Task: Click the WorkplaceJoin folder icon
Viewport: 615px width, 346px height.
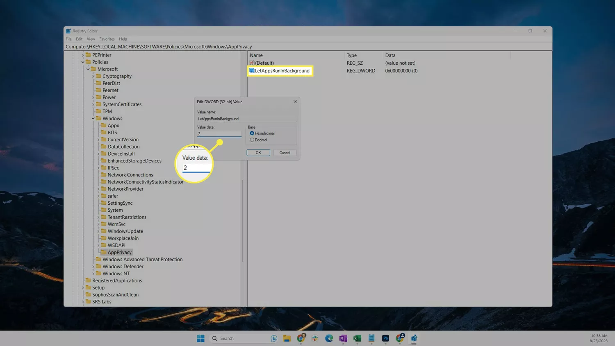Action: click(104, 238)
